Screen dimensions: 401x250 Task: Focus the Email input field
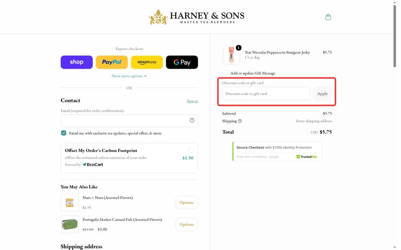(129, 121)
